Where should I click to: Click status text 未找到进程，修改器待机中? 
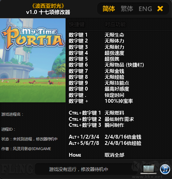coord(35,139)
